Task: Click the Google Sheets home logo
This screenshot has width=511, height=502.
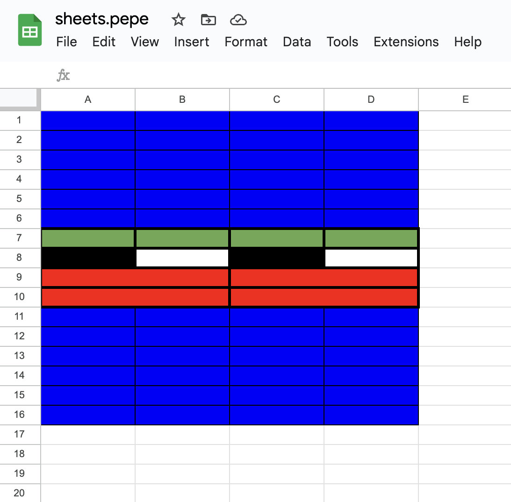Action: [x=29, y=30]
